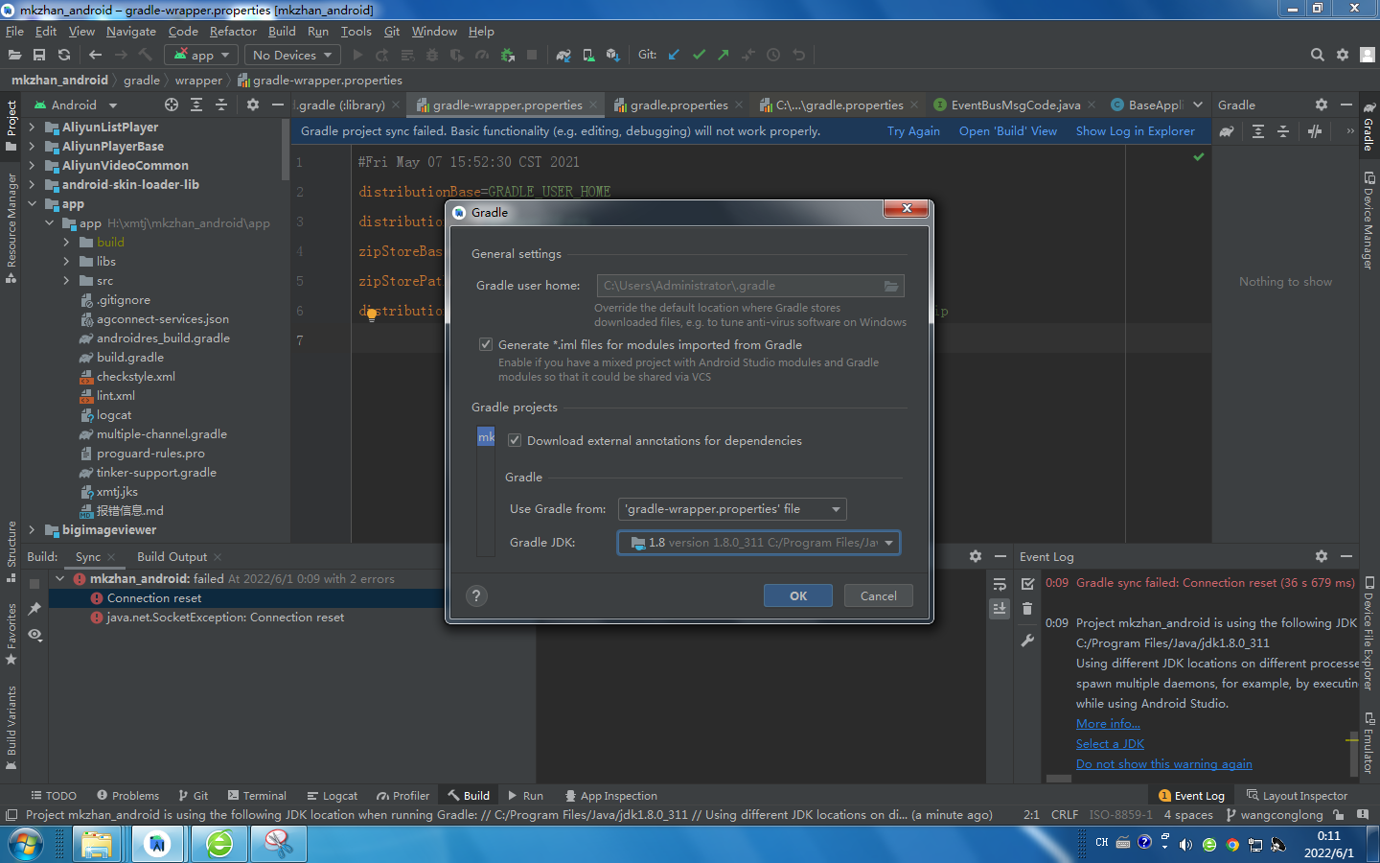Screen dimensions: 1380x863
Task: Open the Android view selector dropdown
Action: [75, 105]
